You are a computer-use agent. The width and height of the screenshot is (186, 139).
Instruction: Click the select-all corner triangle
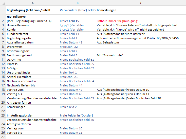3,3
